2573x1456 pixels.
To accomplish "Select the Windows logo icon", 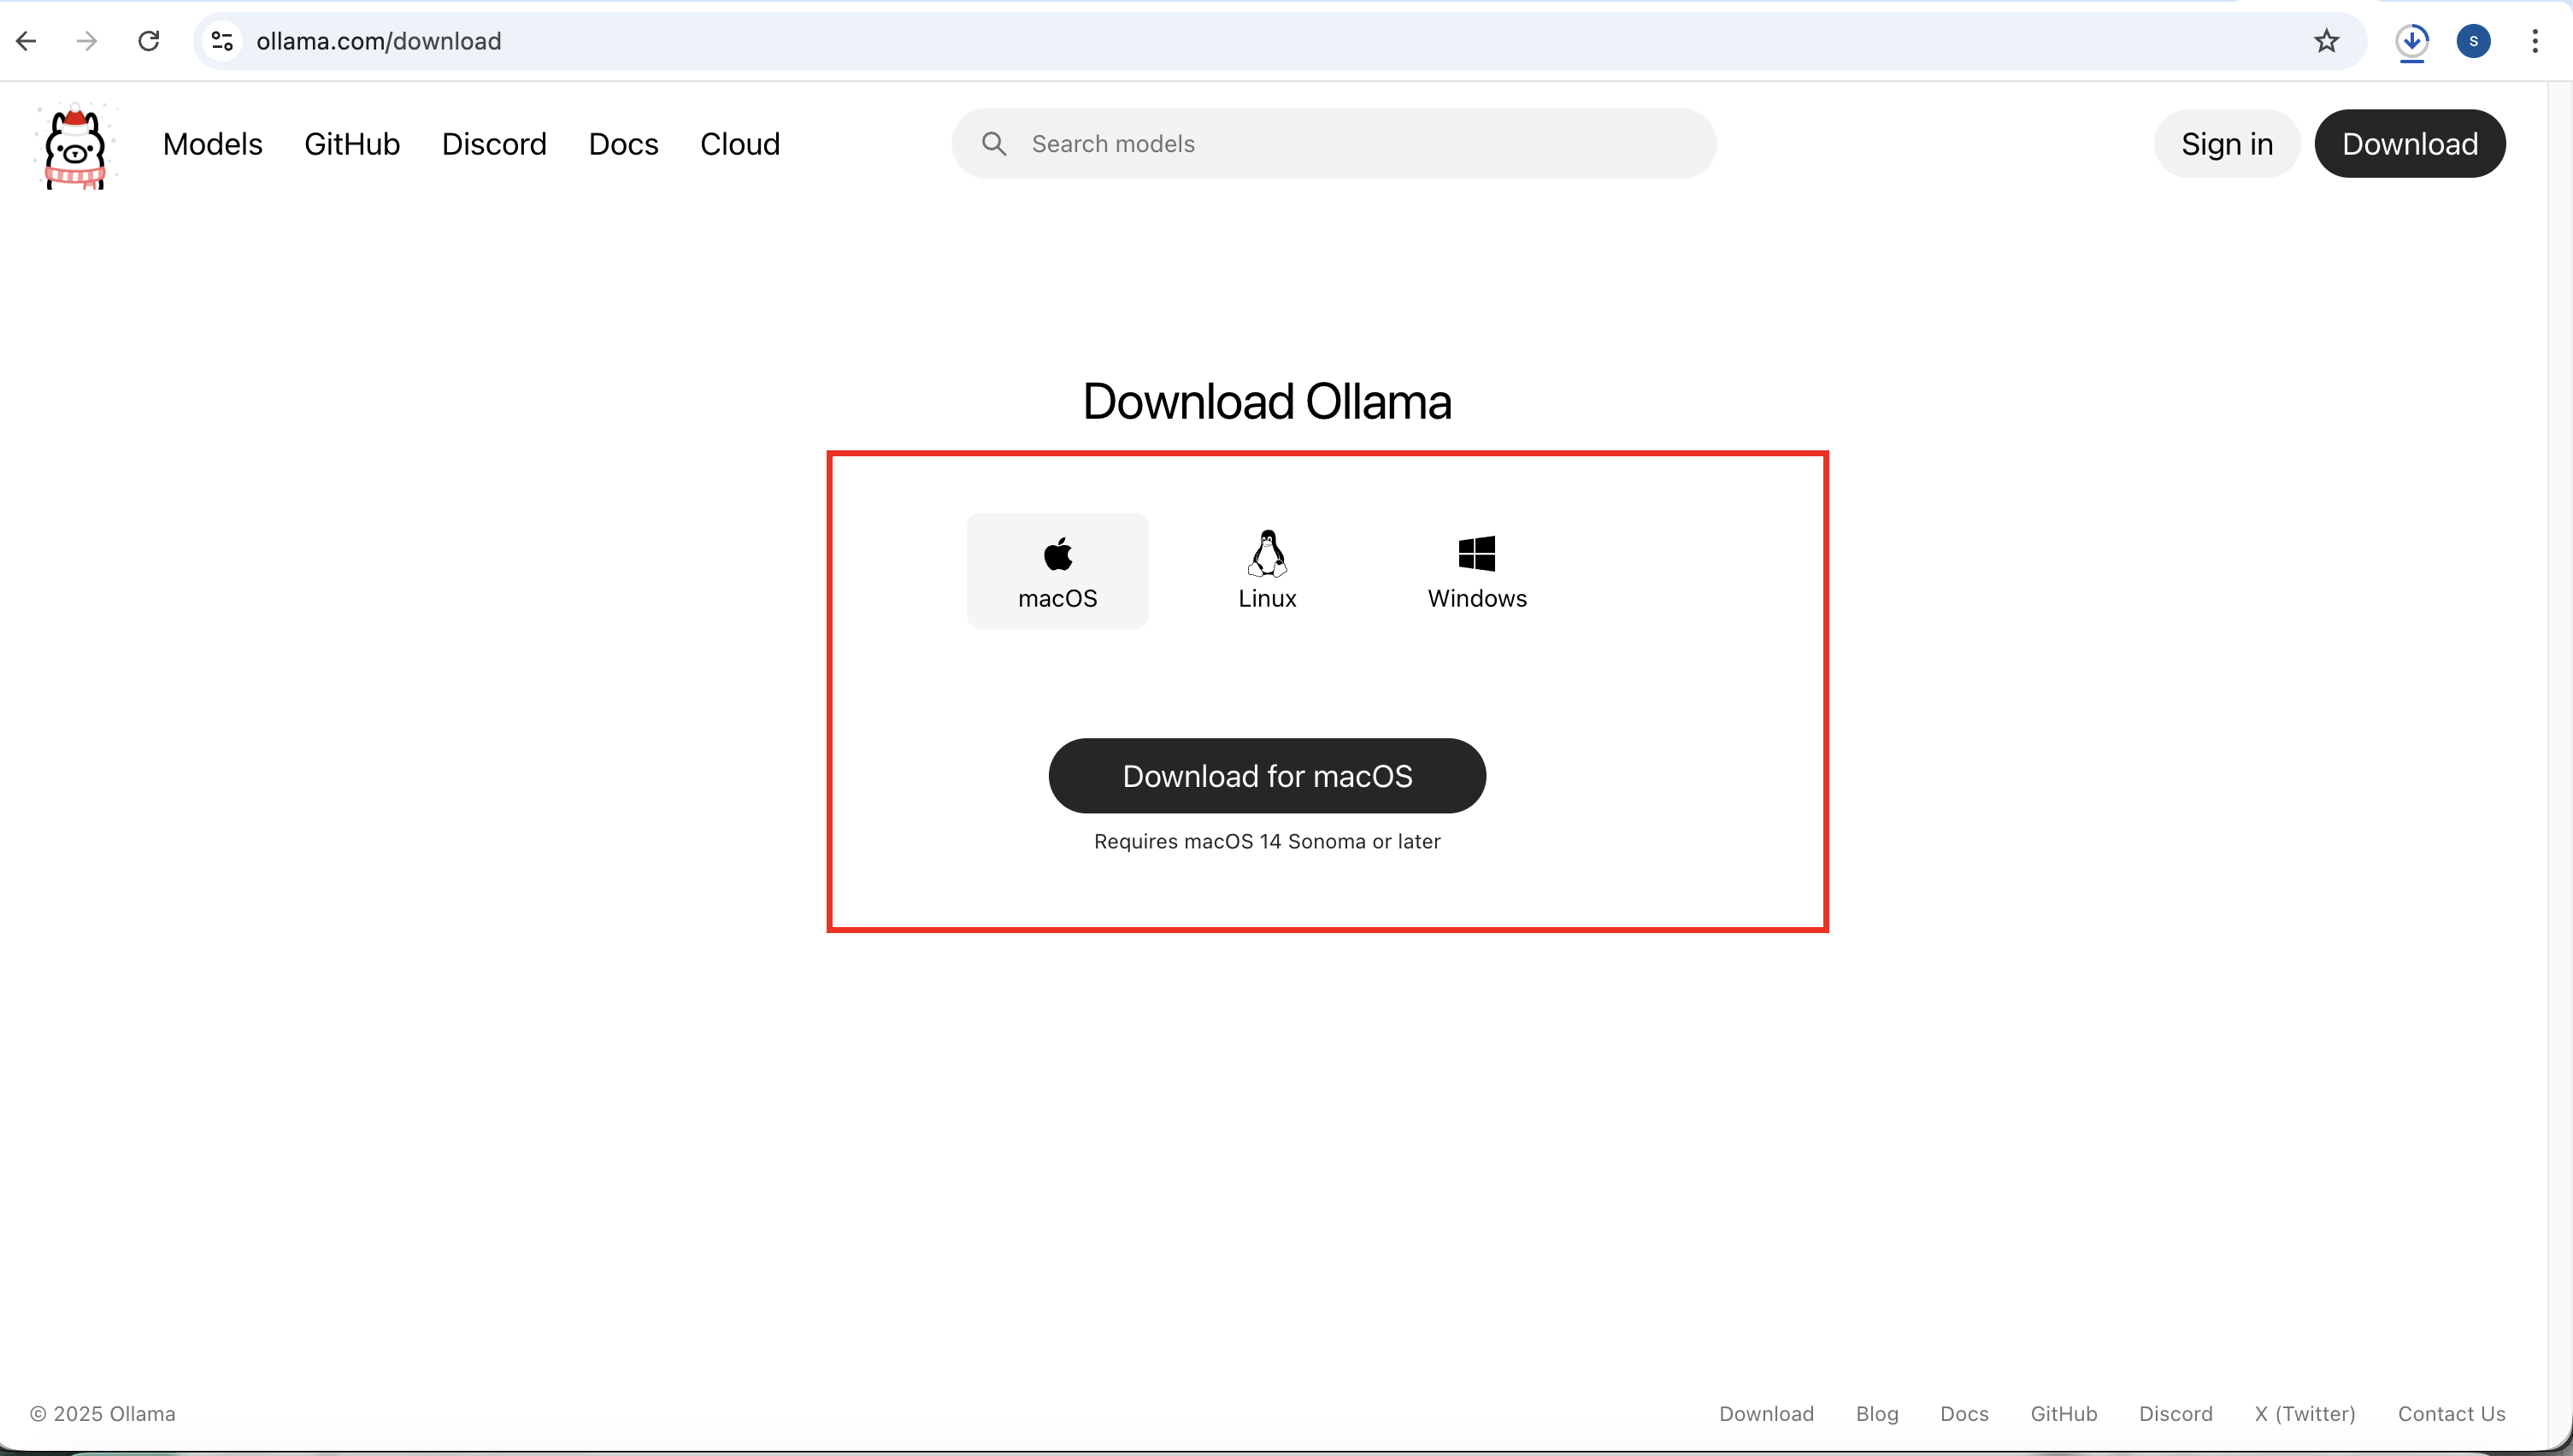I will click(1476, 553).
